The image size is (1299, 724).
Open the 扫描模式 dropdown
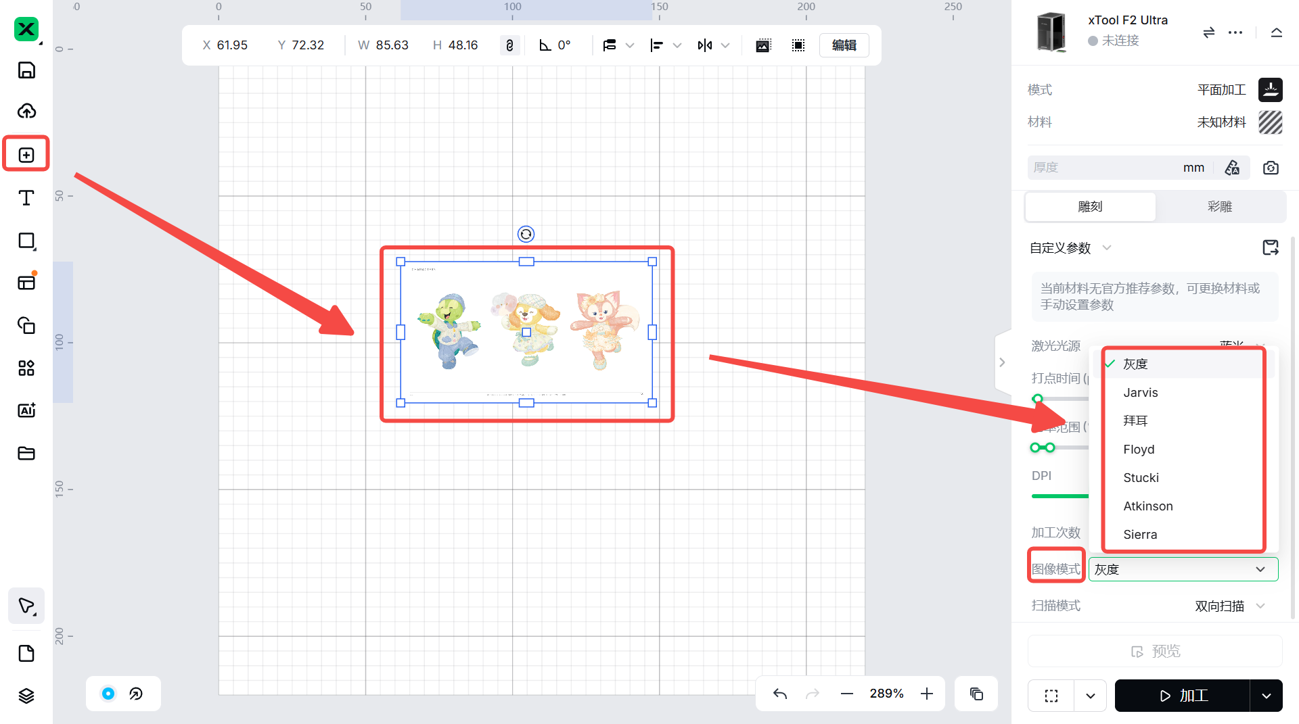click(1229, 606)
